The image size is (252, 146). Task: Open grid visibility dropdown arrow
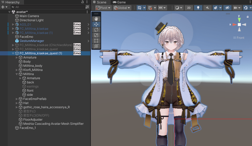144,8
